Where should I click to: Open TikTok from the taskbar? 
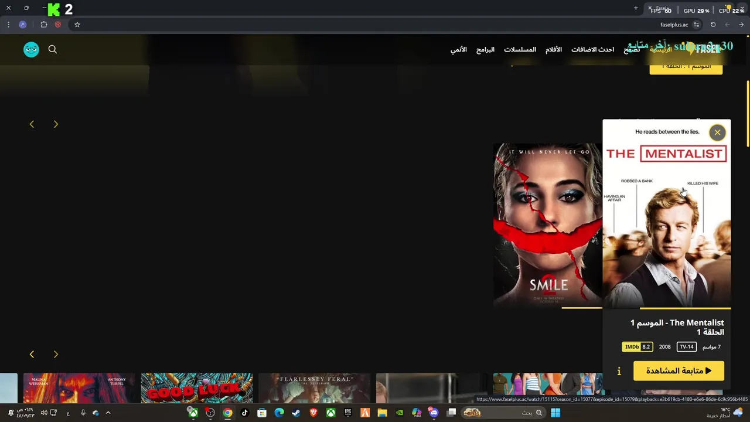245,413
